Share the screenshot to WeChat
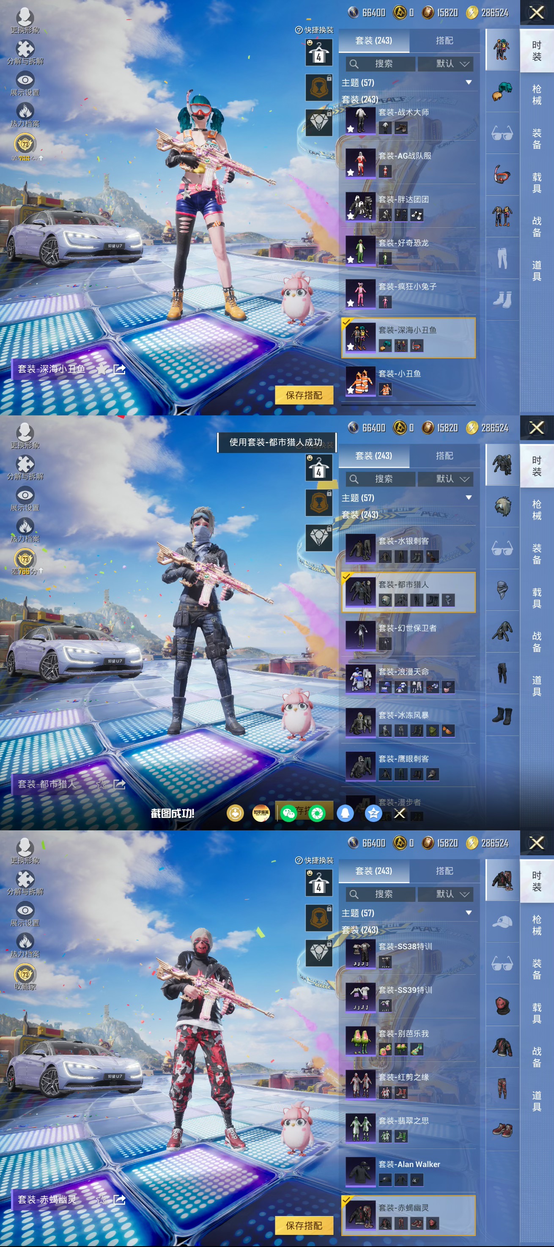Screen dimensions: 554x1247 (x=289, y=813)
